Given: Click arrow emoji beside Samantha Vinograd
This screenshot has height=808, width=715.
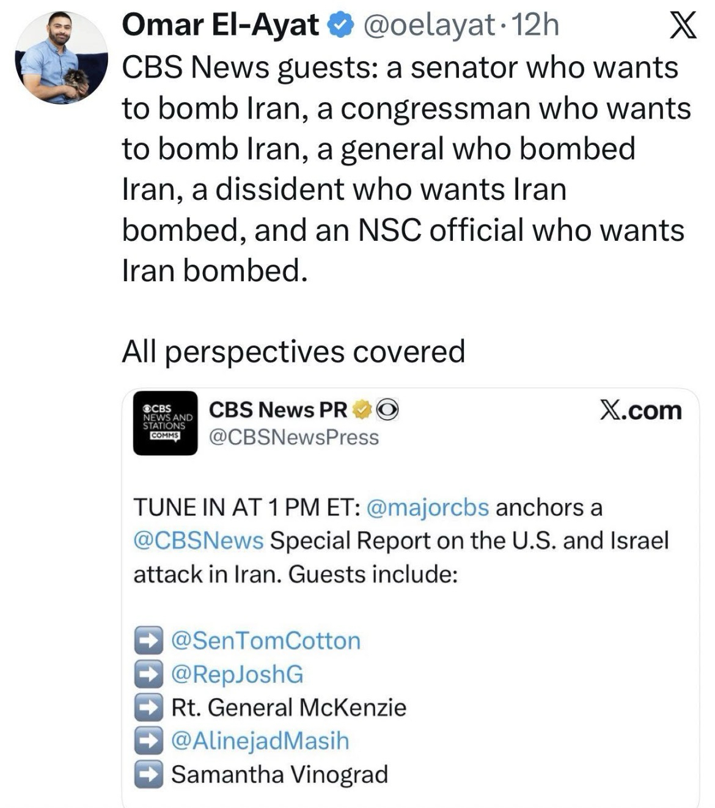Looking at the screenshot, I should [148, 774].
